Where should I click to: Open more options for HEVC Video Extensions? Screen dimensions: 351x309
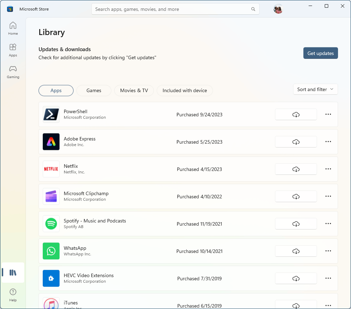point(328,278)
